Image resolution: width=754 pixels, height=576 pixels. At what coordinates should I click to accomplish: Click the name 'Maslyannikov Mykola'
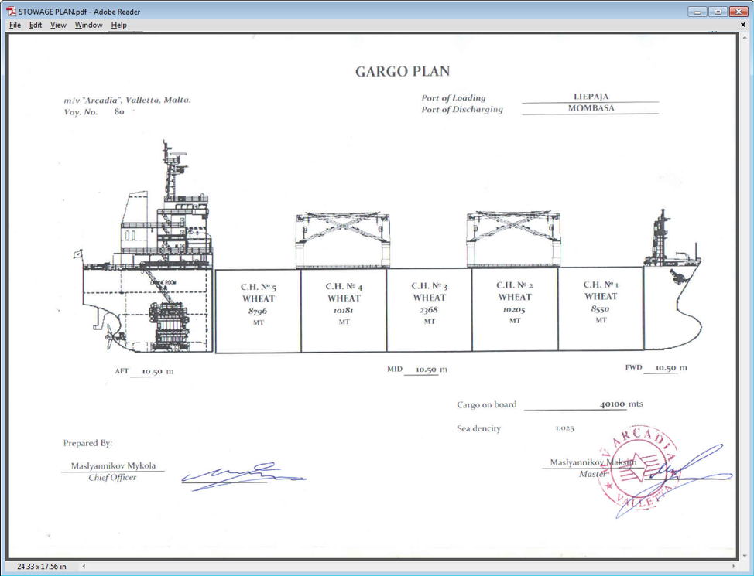point(114,465)
